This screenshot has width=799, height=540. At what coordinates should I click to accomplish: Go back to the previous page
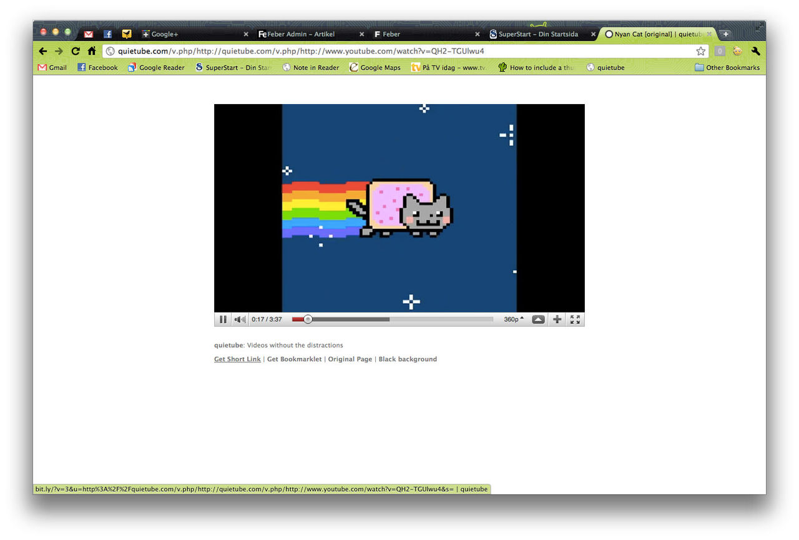[43, 51]
